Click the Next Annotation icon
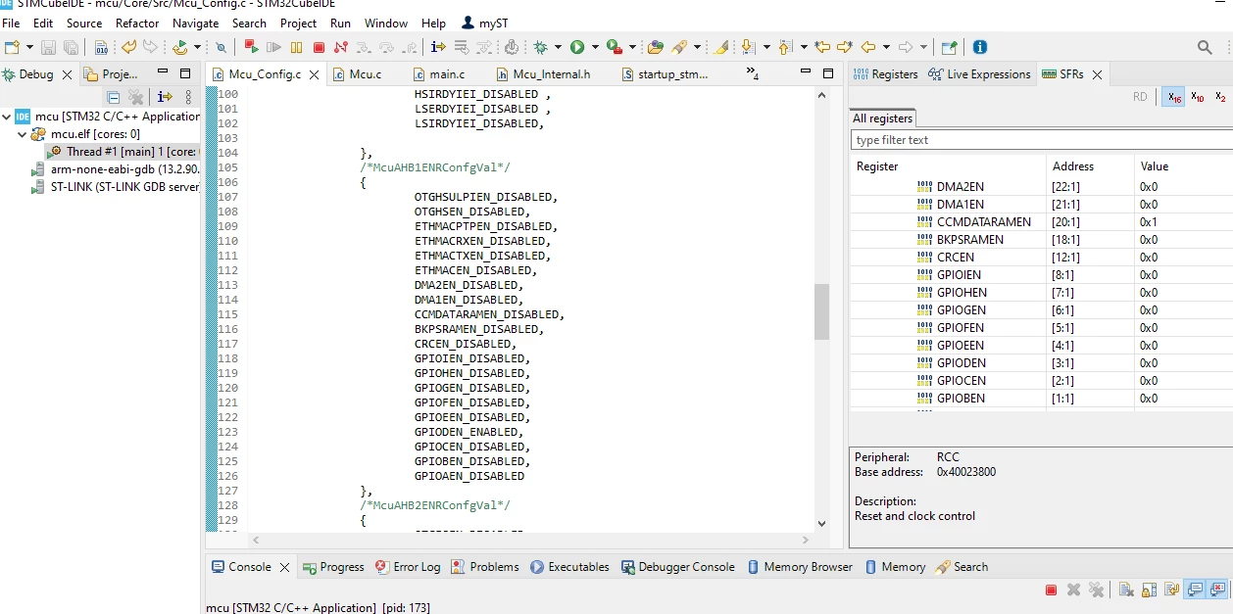 coord(748,47)
